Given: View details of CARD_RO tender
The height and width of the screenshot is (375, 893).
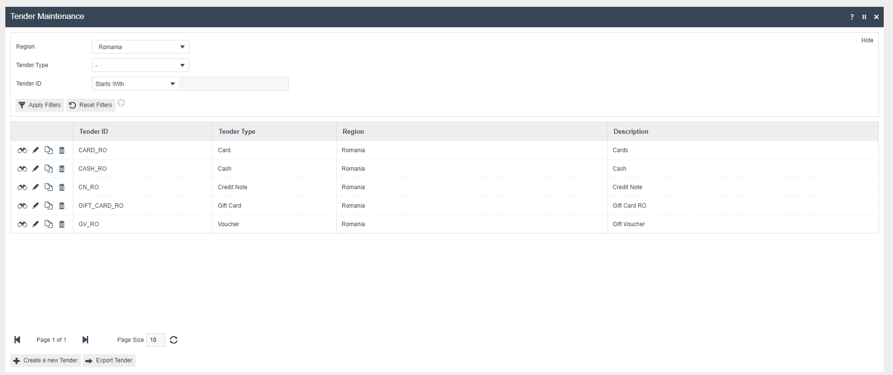Looking at the screenshot, I should click(22, 150).
